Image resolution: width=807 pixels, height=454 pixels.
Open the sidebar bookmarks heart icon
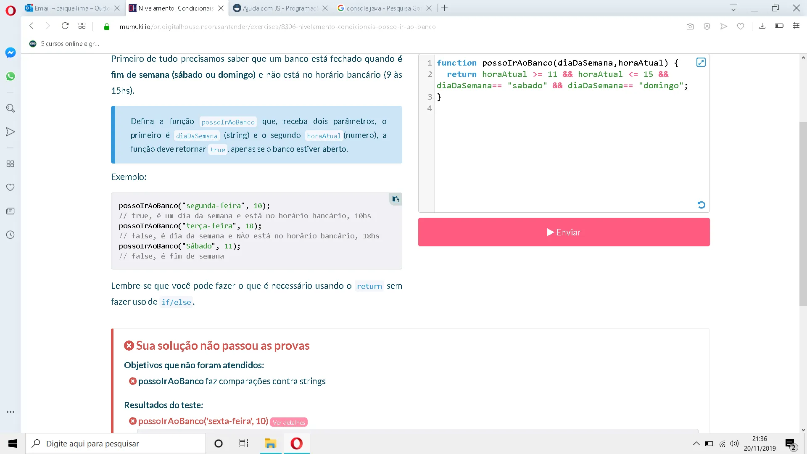11,187
